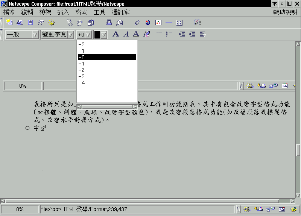Toggle Bold text formatting
Image resolution: width=301 pixels, height=216 pixels.
[116, 34]
